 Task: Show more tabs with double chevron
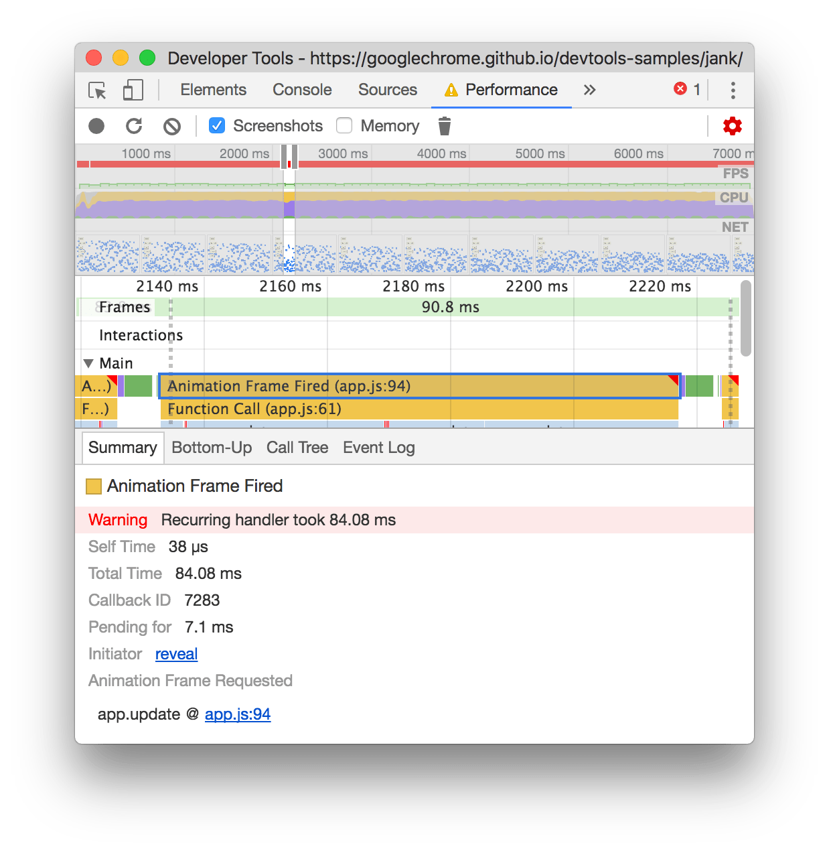point(589,90)
